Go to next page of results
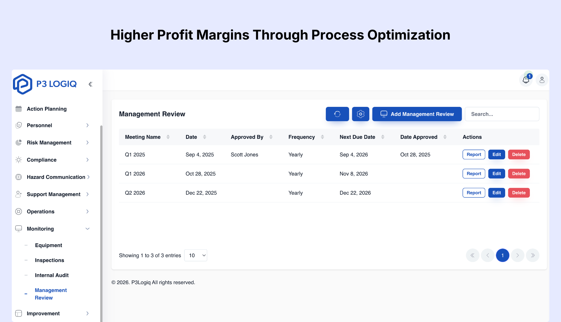Screen dimensions: 561x322 [518, 255]
